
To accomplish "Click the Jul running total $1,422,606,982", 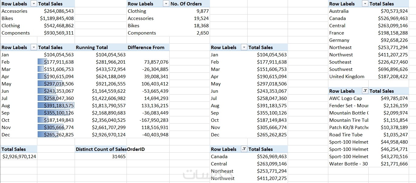I will pos(109,98).
